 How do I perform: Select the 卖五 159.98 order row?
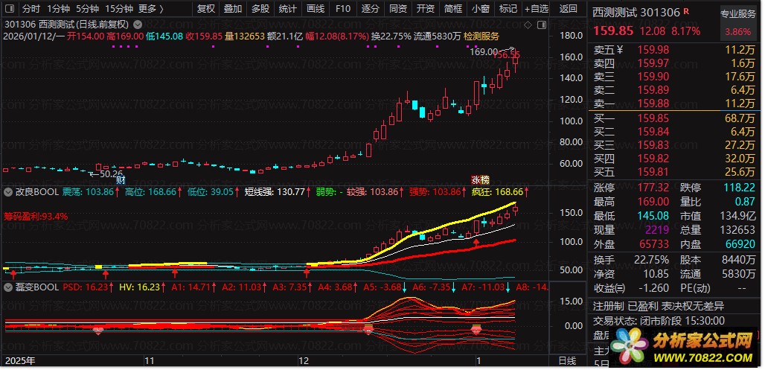coord(675,49)
